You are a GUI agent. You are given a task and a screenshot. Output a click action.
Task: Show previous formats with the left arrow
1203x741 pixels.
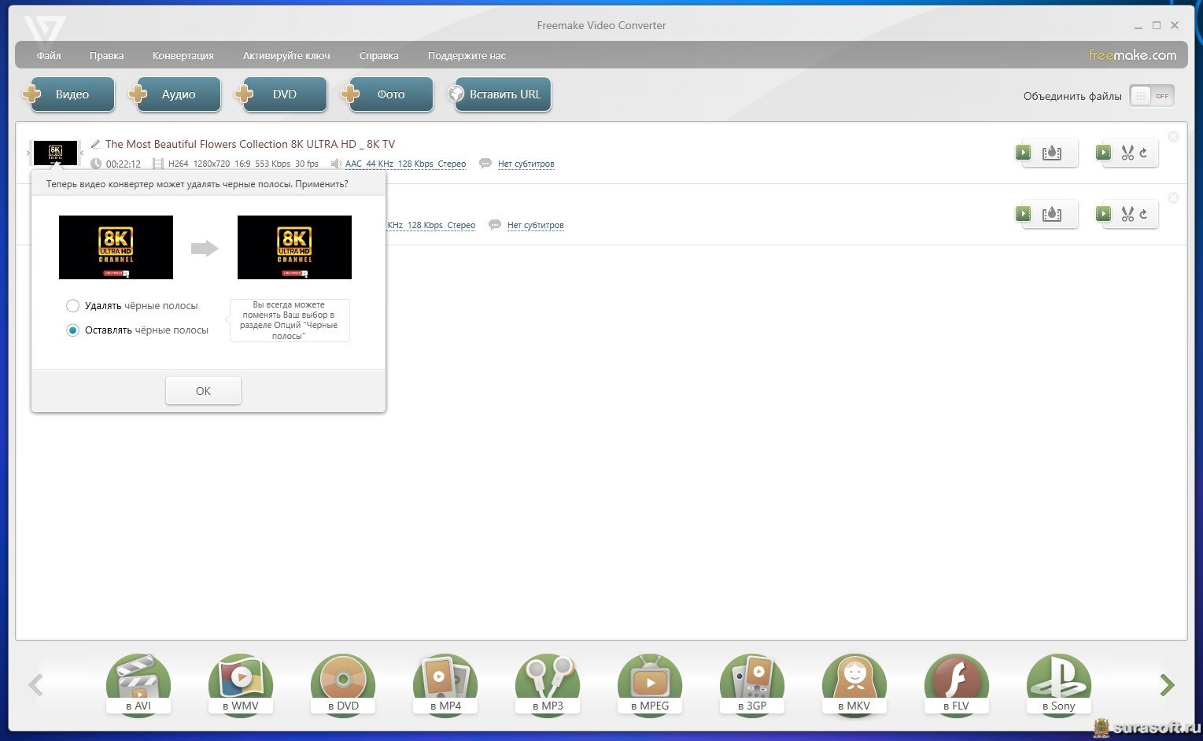click(x=35, y=685)
